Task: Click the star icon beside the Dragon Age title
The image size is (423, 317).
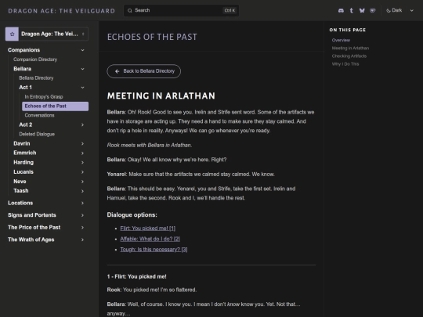Action: point(12,34)
